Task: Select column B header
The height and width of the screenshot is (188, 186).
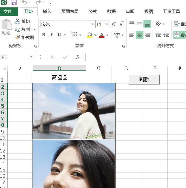Action: coord(59,68)
